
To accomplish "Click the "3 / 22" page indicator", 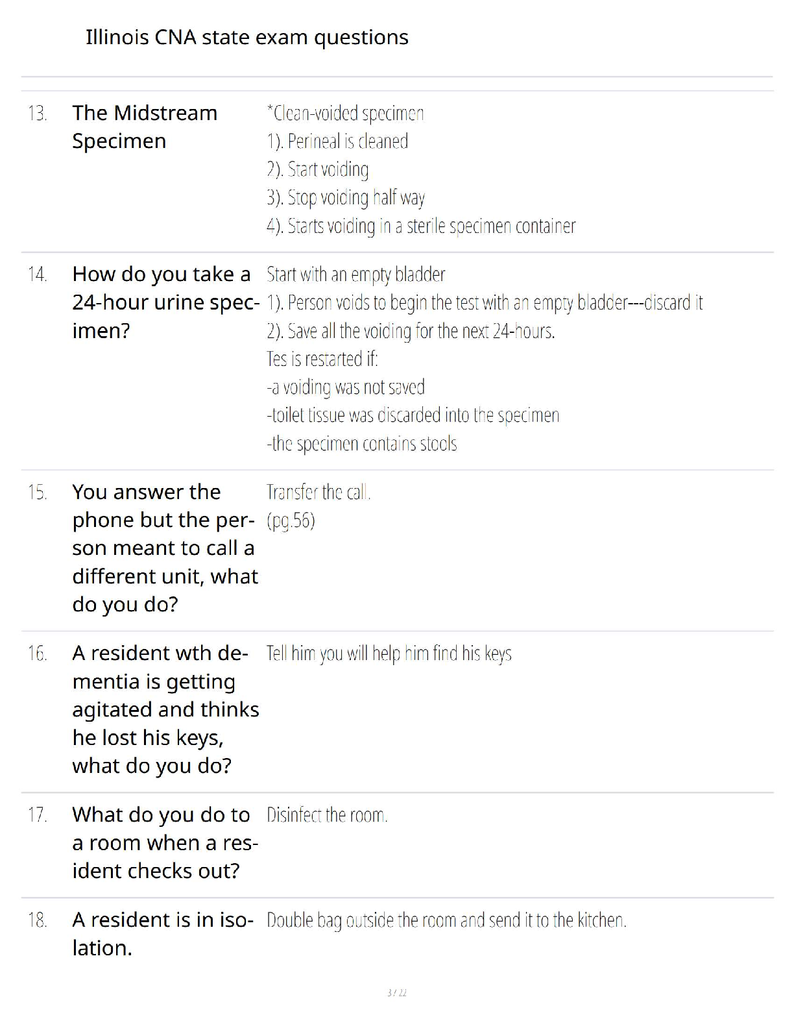I will pos(397,992).
